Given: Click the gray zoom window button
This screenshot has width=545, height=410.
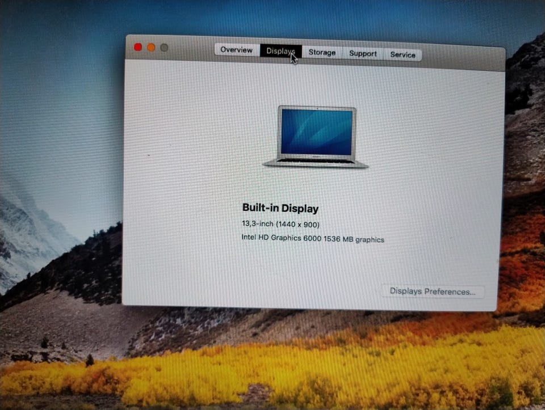Looking at the screenshot, I should pos(164,48).
